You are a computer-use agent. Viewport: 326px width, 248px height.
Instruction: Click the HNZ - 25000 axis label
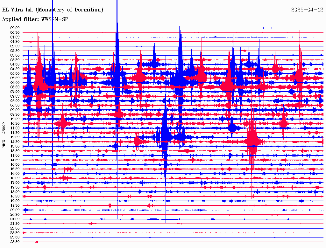coord(4,135)
